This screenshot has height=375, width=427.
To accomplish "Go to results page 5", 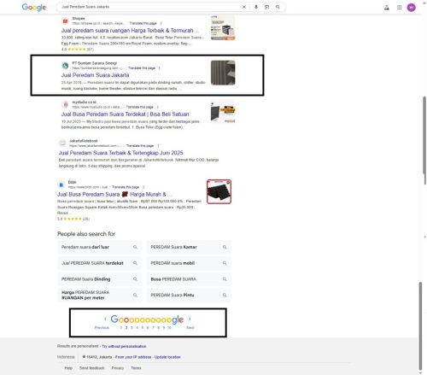I will point(143,328).
